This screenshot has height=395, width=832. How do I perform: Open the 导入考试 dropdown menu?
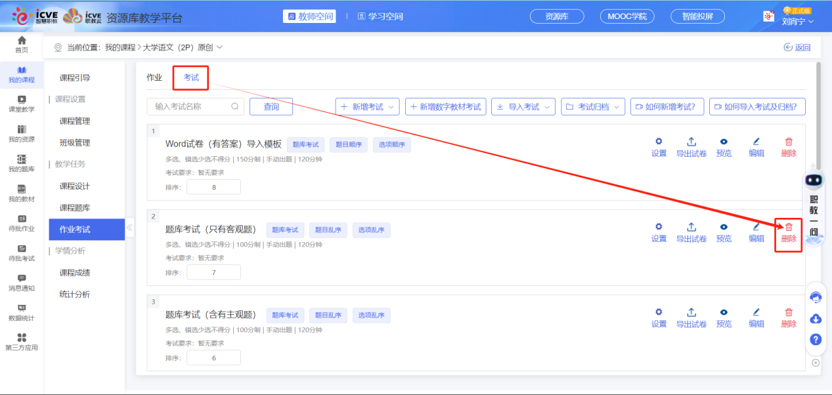[523, 106]
